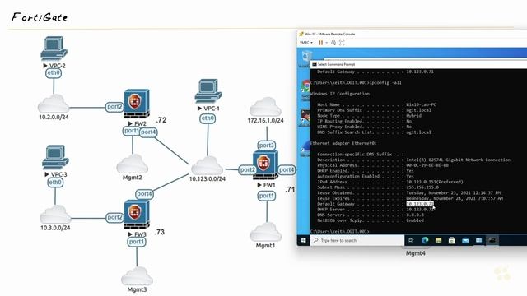Click eth0 label under VPC-2
This screenshot has width=527, height=296.
pos(54,73)
